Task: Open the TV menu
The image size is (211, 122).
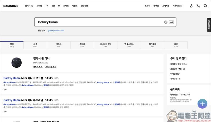Action: [47, 6]
